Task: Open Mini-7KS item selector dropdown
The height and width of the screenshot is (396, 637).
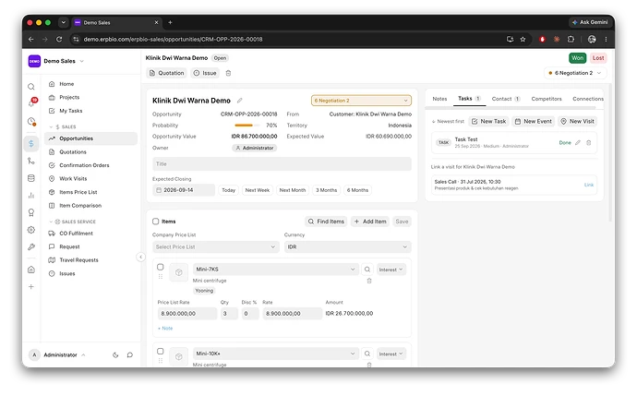Action: 276,270
